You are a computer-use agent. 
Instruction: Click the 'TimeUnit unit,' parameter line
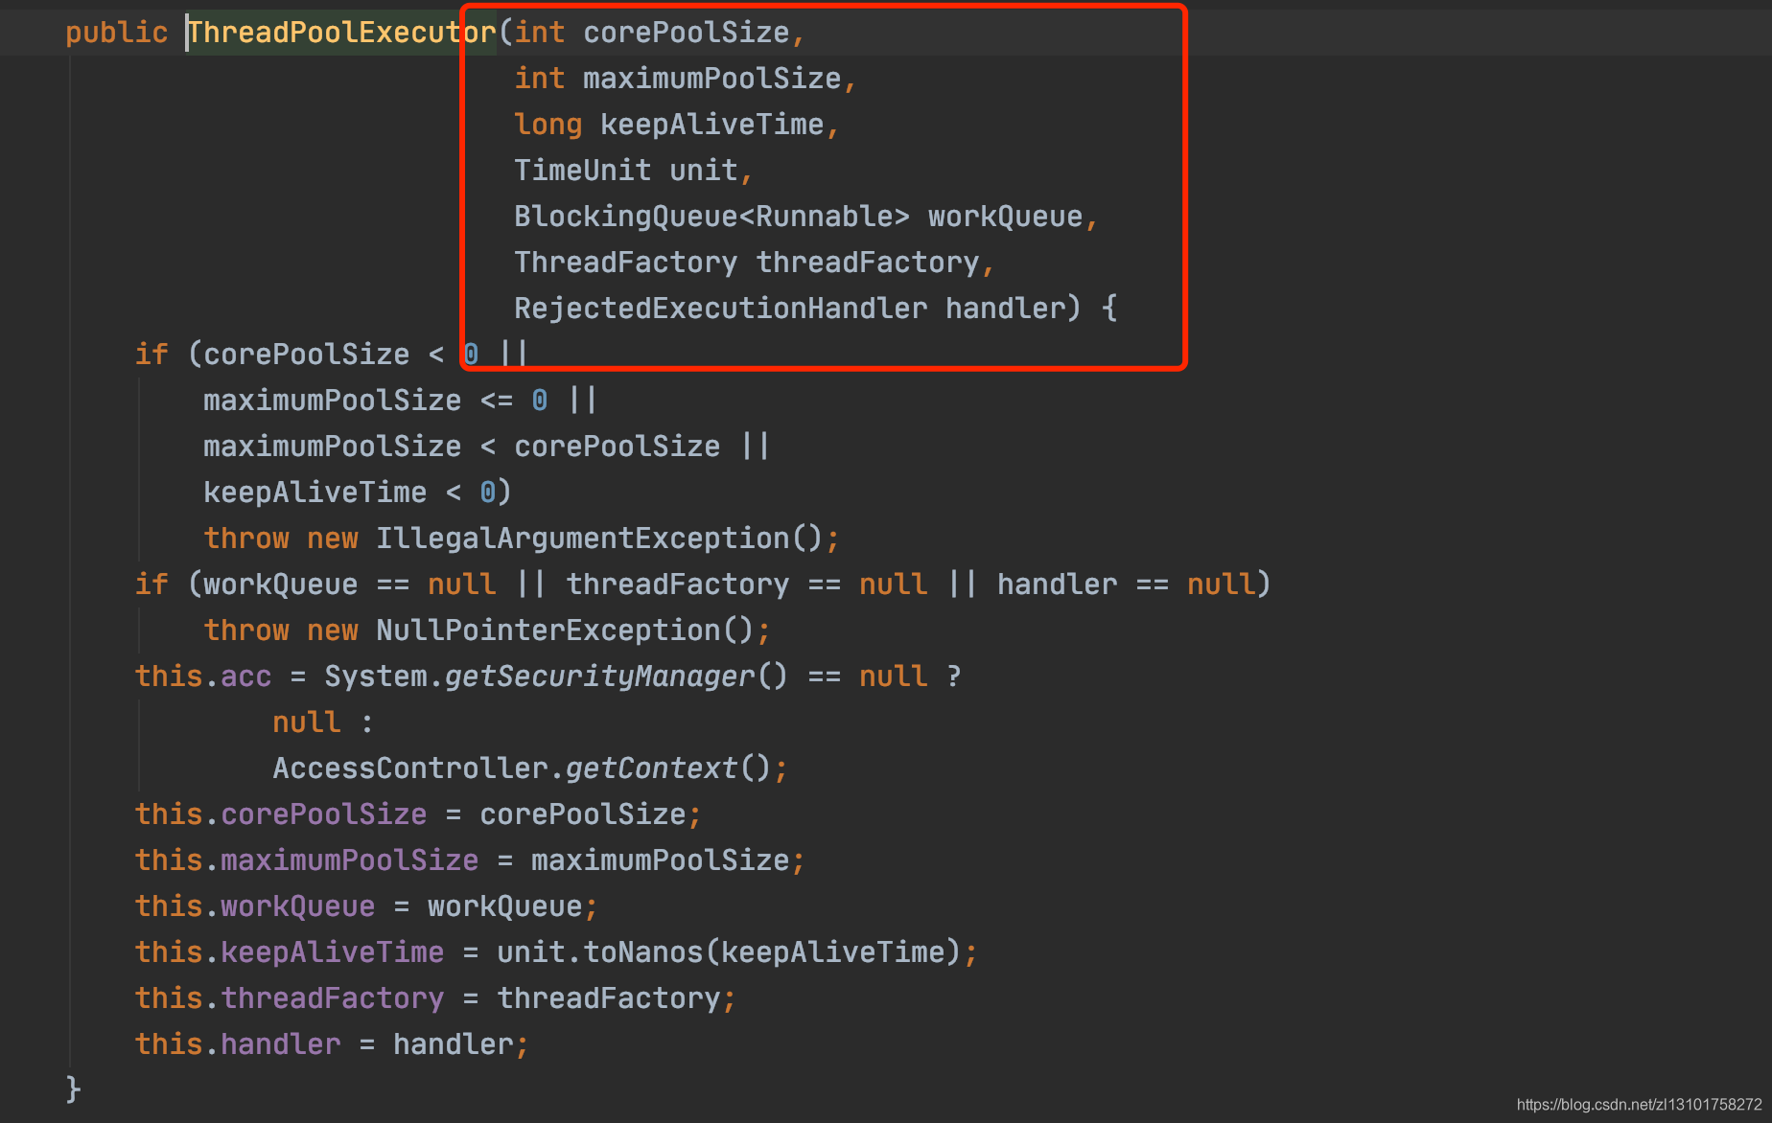click(x=633, y=171)
